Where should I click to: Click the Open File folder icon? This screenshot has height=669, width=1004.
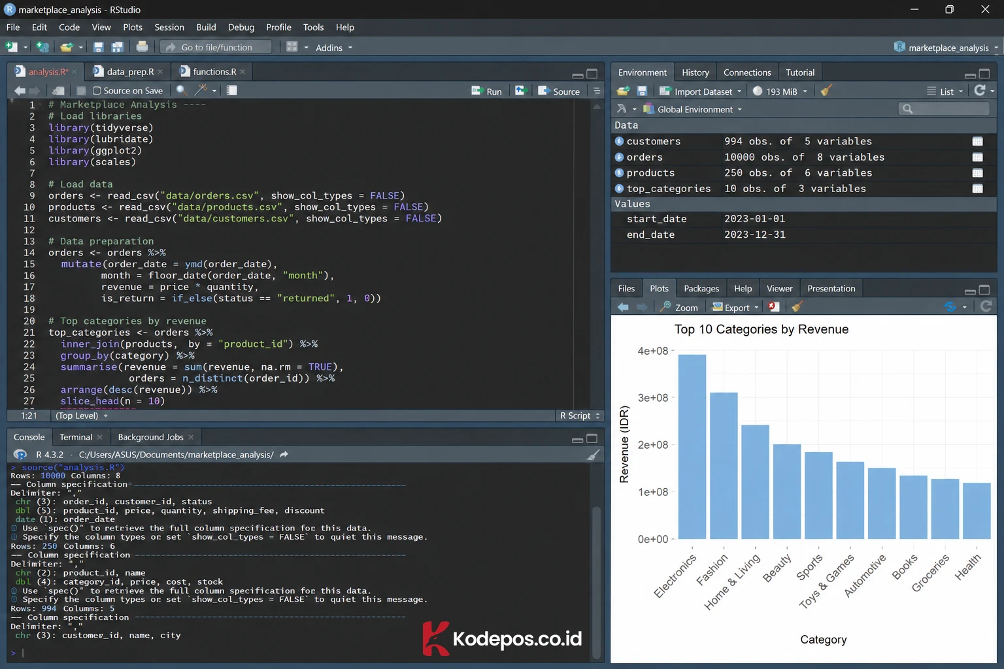[67, 47]
